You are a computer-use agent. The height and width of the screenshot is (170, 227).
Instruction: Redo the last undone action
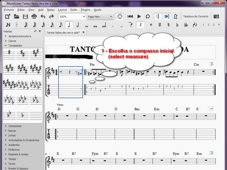(x=52, y=17)
